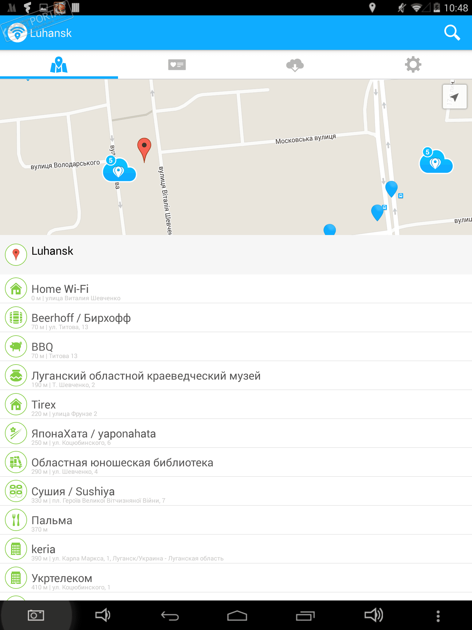The width and height of the screenshot is (472, 630).
Task: Tap the museum pot icon
Action: (x=16, y=375)
